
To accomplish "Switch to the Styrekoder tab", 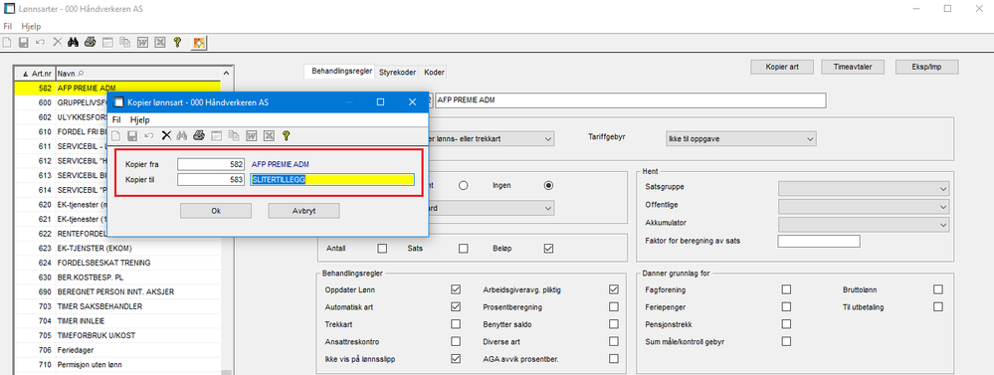I will point(397,73).
